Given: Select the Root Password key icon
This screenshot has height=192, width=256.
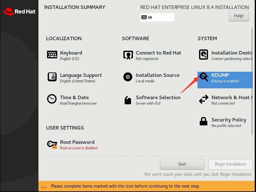Looking at the screenshot, I should click(x=52, y=144).
